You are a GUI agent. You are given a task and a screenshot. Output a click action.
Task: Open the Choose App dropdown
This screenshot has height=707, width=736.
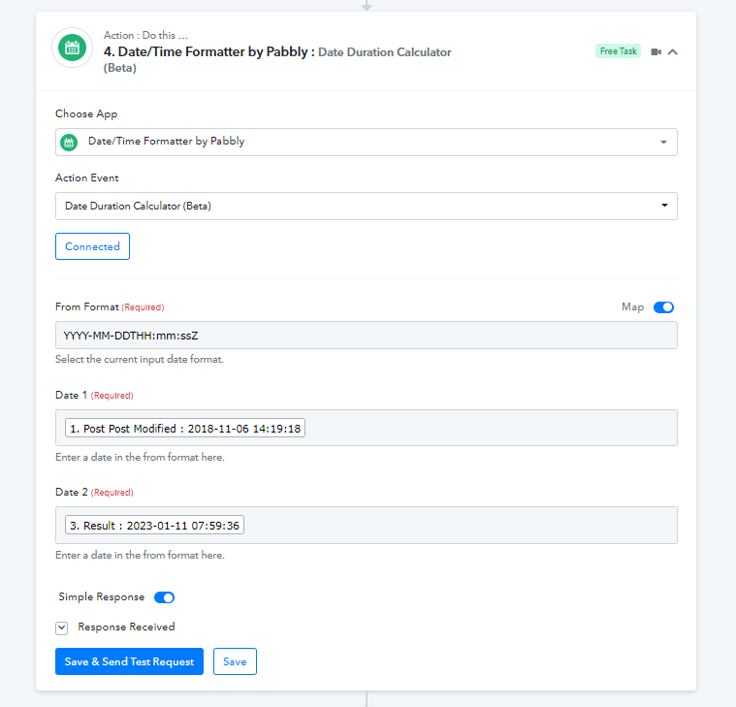tap(367, 142)
